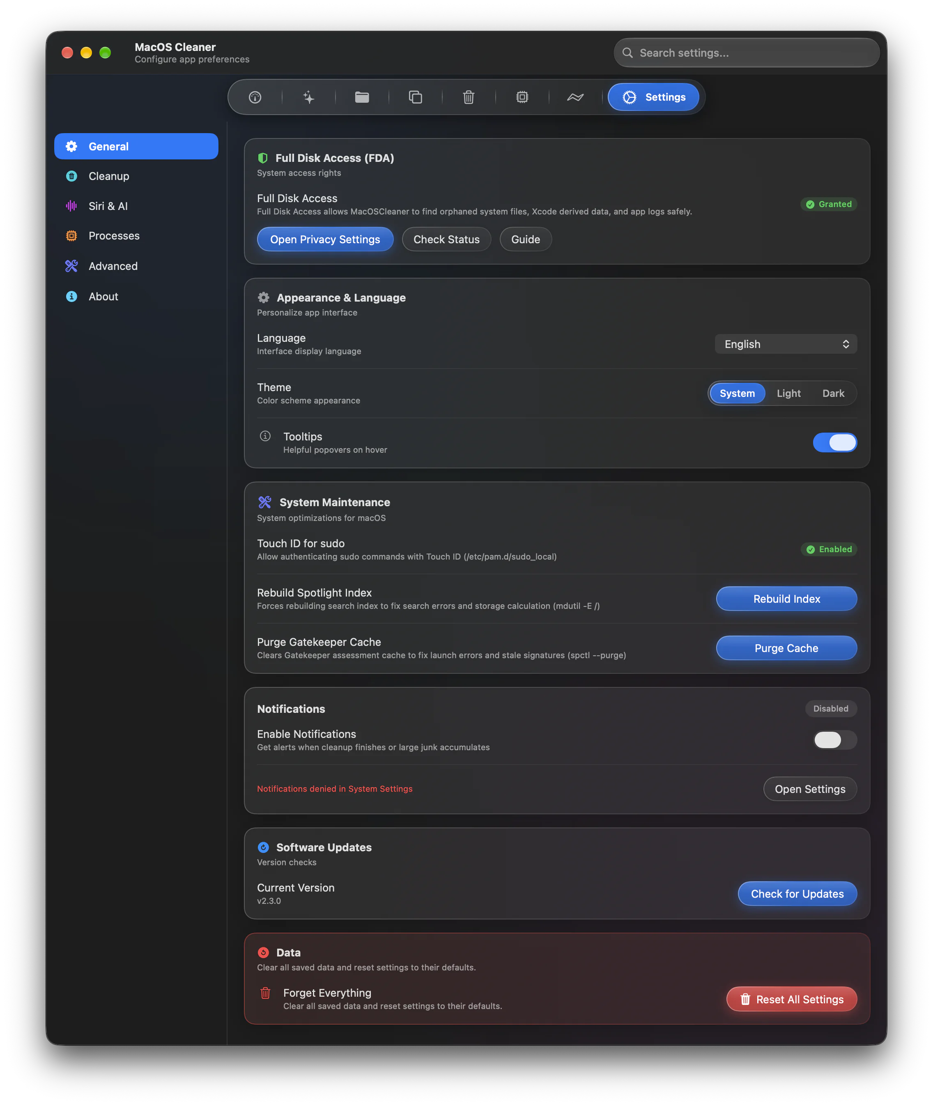Click the Software Updates refresh icon
Screen dimensions: 933x1106
coord(263,848)
